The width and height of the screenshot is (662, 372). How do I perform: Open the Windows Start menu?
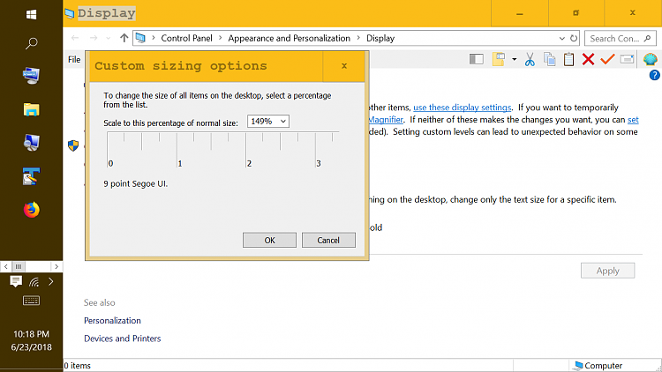coord(31,14)
